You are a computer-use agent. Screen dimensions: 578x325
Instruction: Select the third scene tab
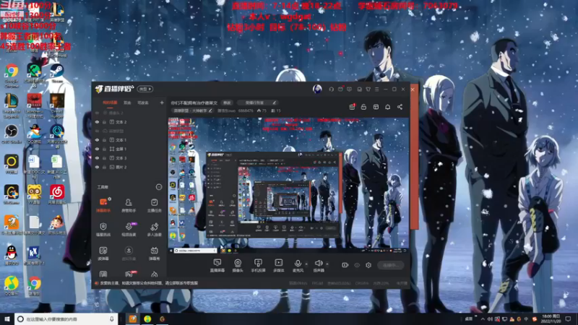click(x=143, y=103)
